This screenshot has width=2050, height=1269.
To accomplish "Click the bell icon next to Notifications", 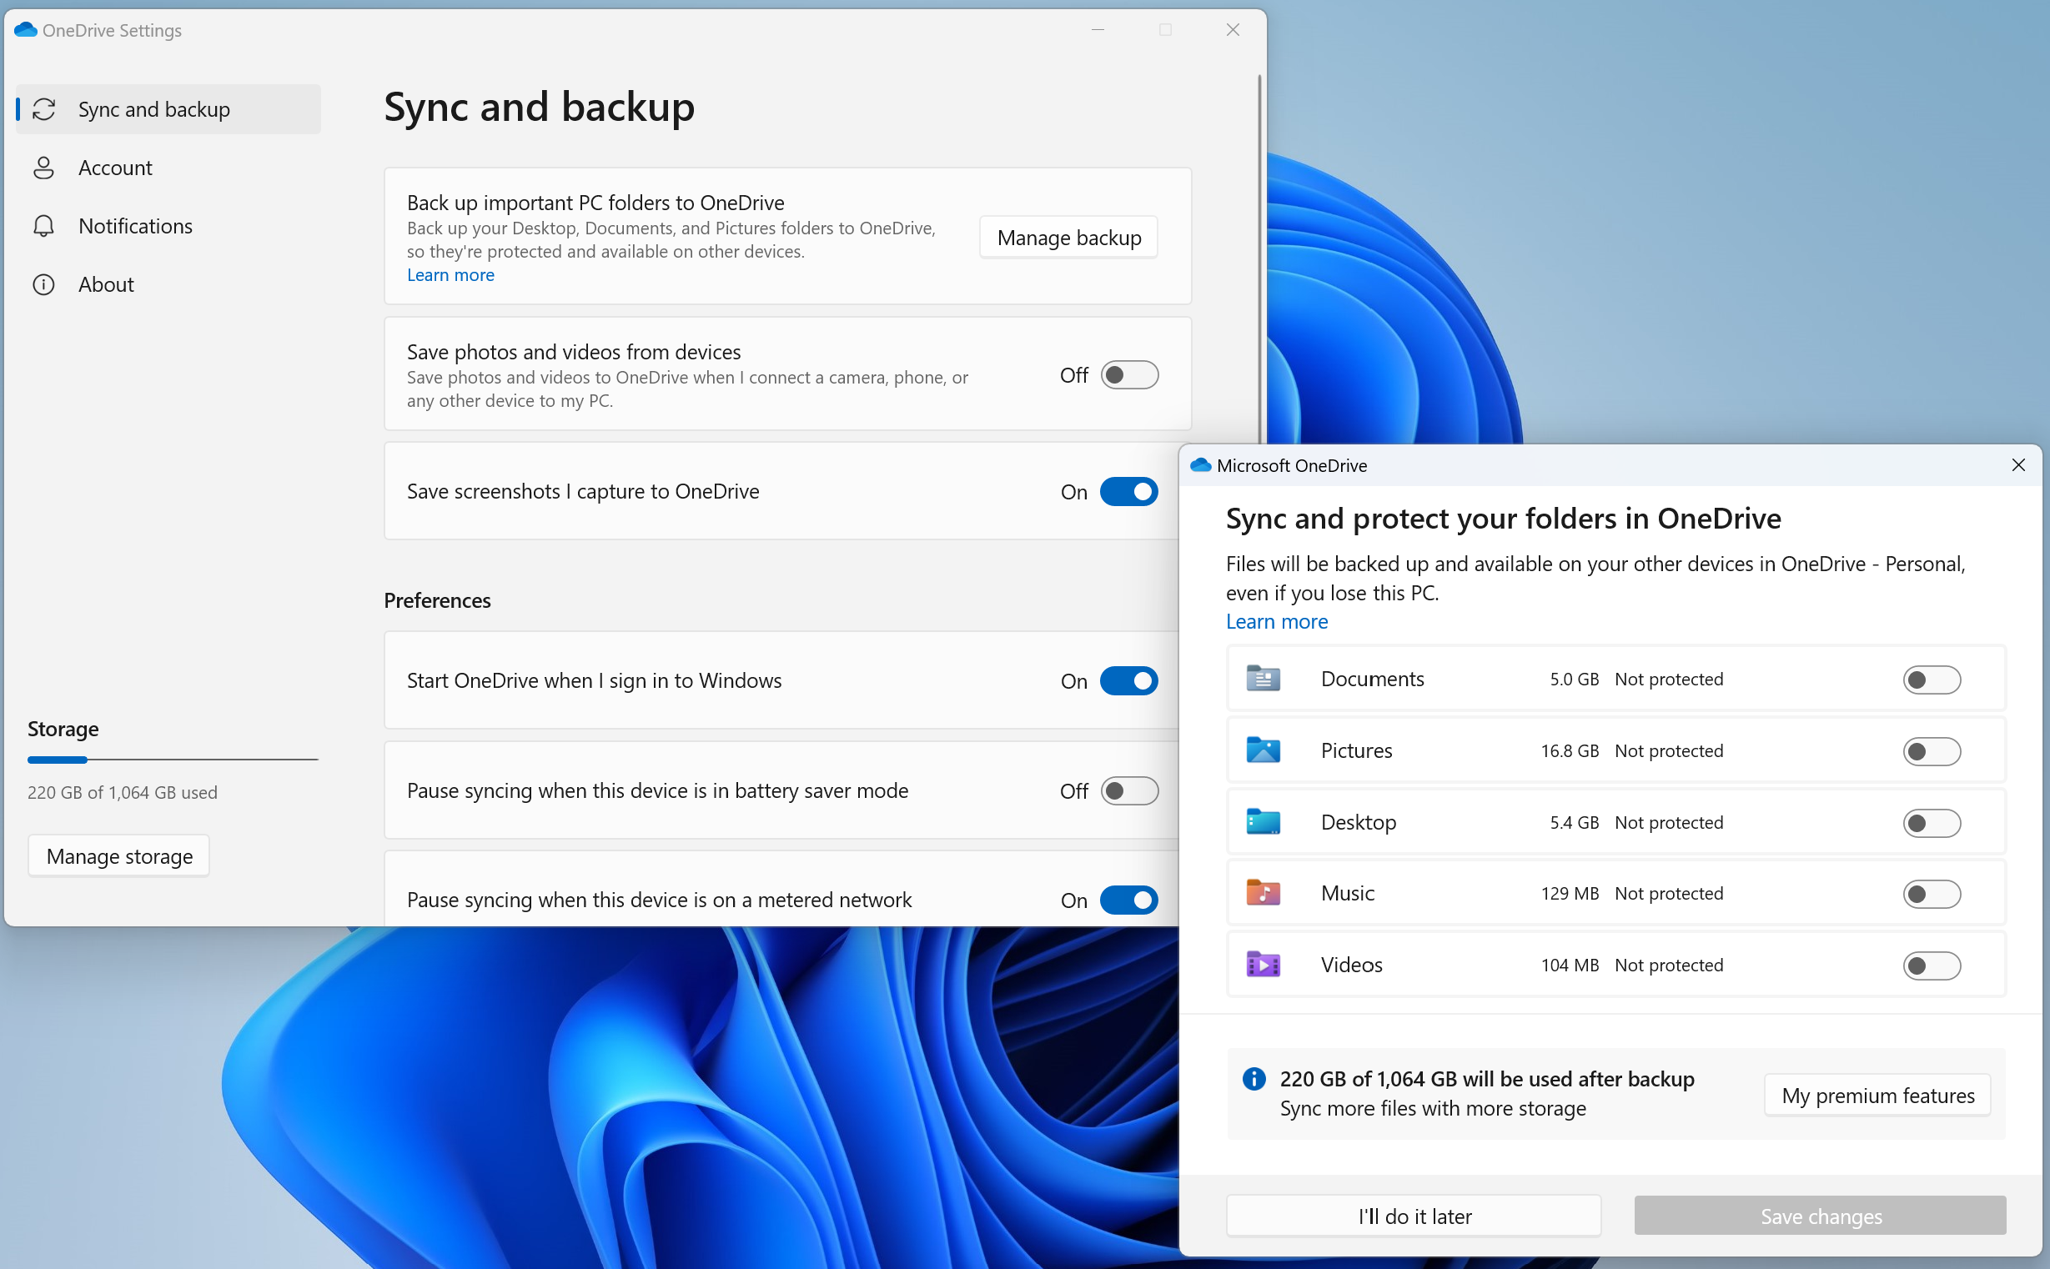I will (43, 226).
